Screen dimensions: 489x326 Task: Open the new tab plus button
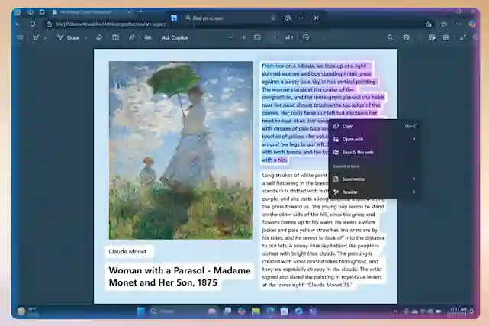click(140, 12)
